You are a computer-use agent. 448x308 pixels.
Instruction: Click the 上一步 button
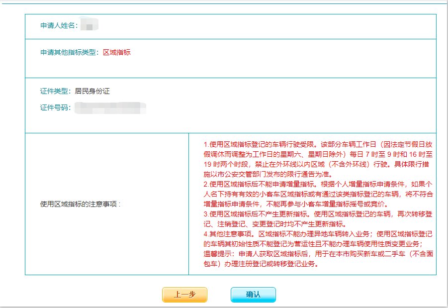tap(184, 295)
